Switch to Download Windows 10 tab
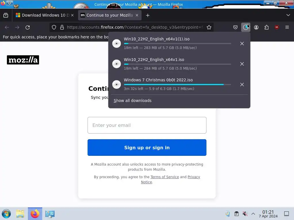 45,15
